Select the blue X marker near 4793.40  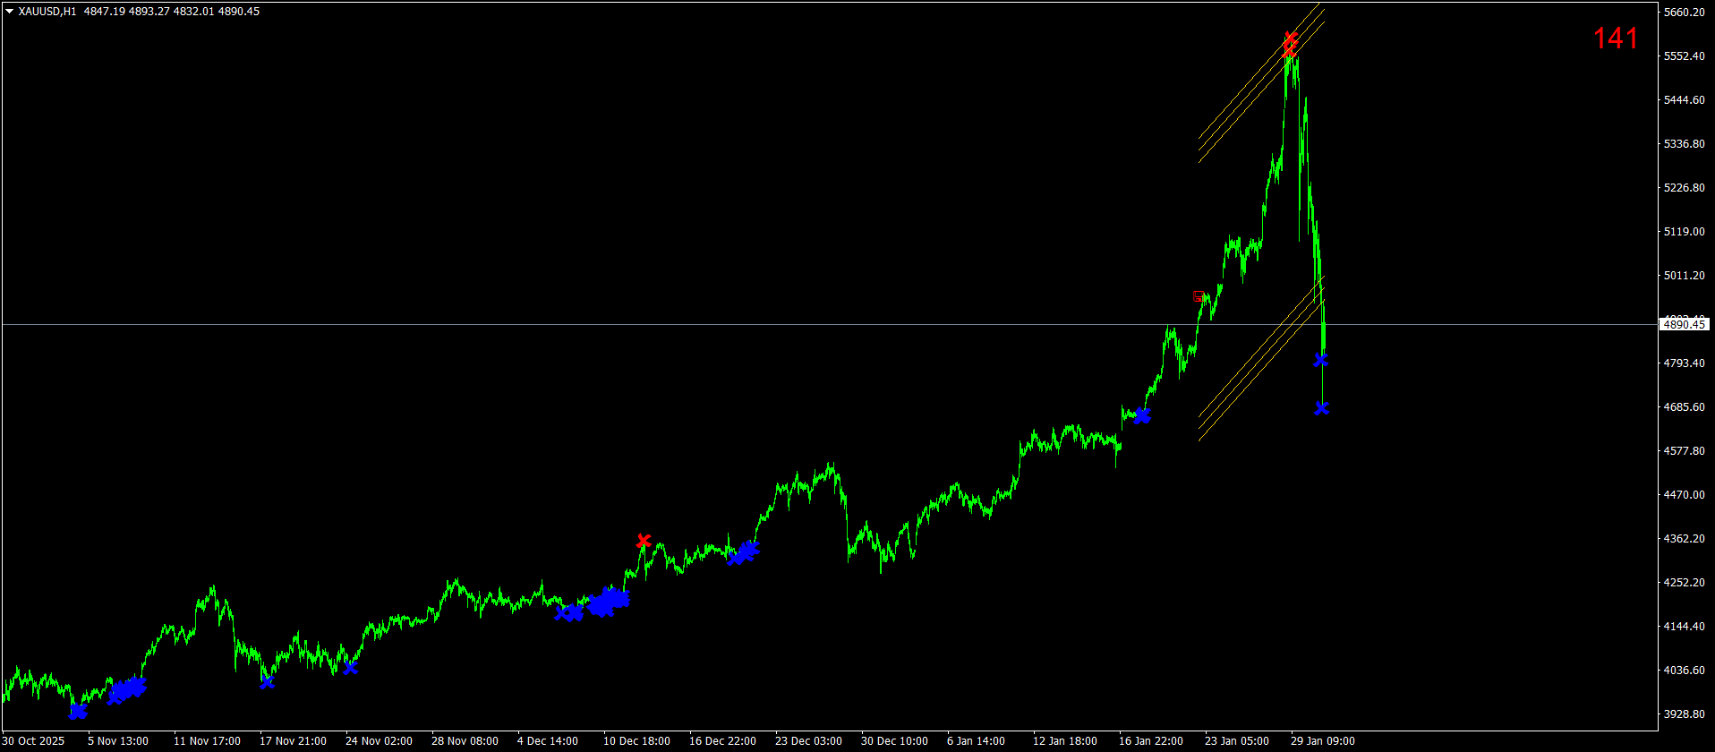tap(1320, 360)
